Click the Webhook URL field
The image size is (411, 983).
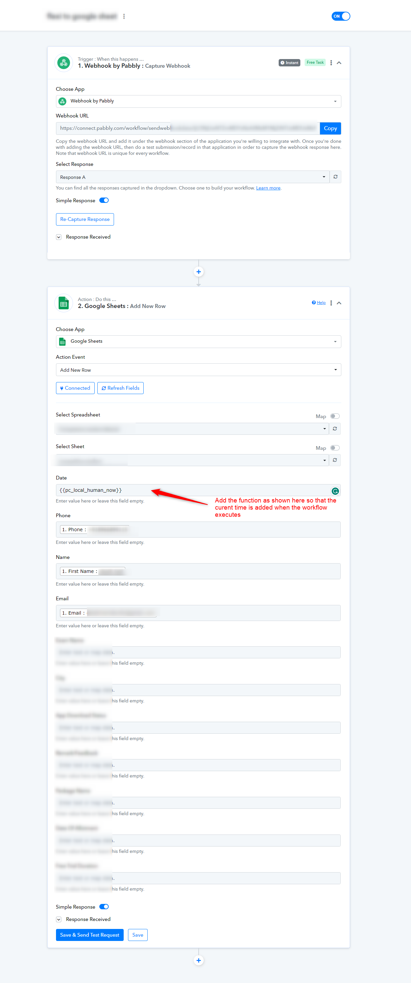(188, 128)
